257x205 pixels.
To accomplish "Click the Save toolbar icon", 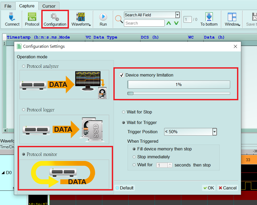I will click(255, 17).
